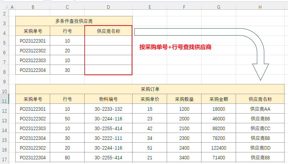288x164 pixels.
Task: Click the red text 按采购单号+行号查找供应商
Action: pos(175,47)
